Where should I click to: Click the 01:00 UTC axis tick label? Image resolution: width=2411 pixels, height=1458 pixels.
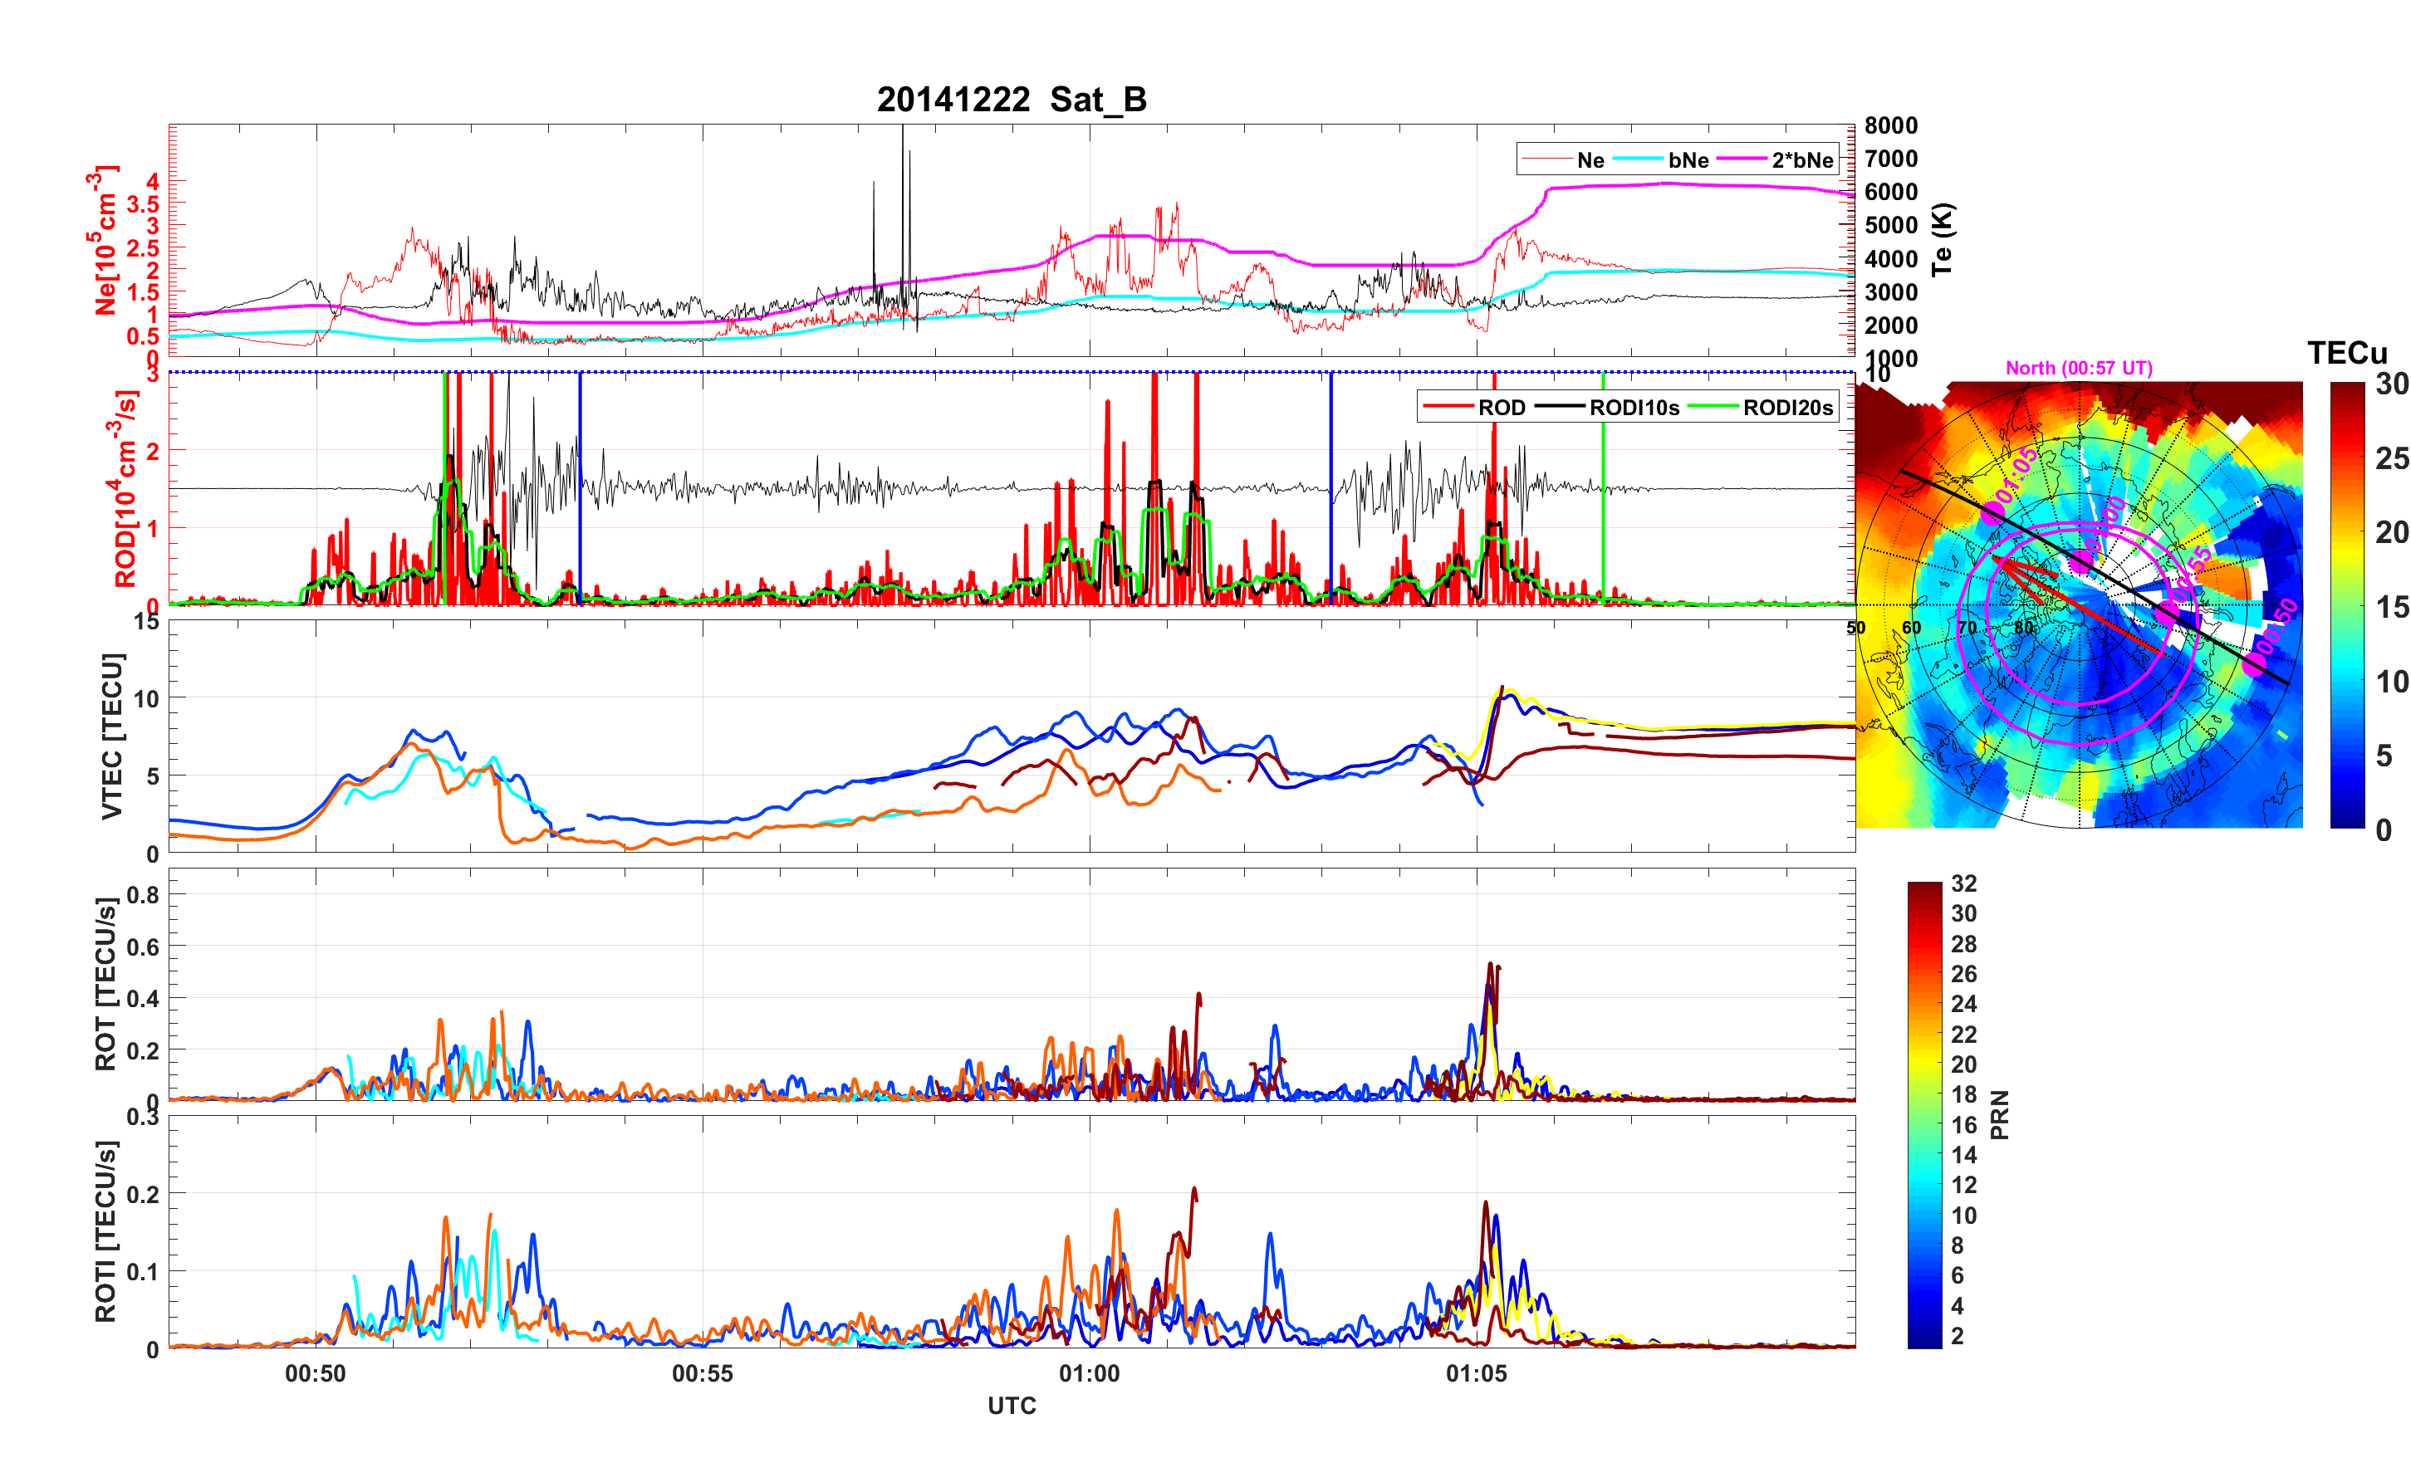1089,1372
